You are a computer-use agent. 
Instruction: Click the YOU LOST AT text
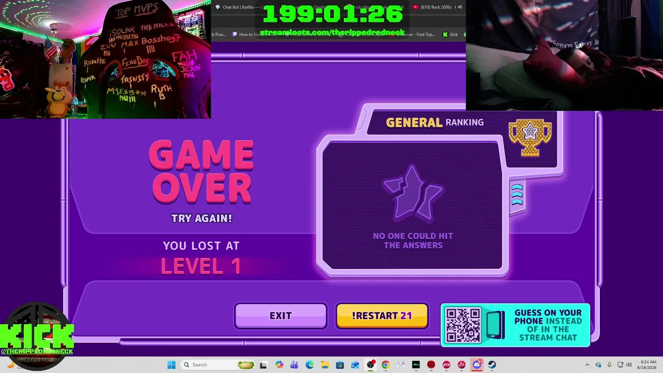201,246
